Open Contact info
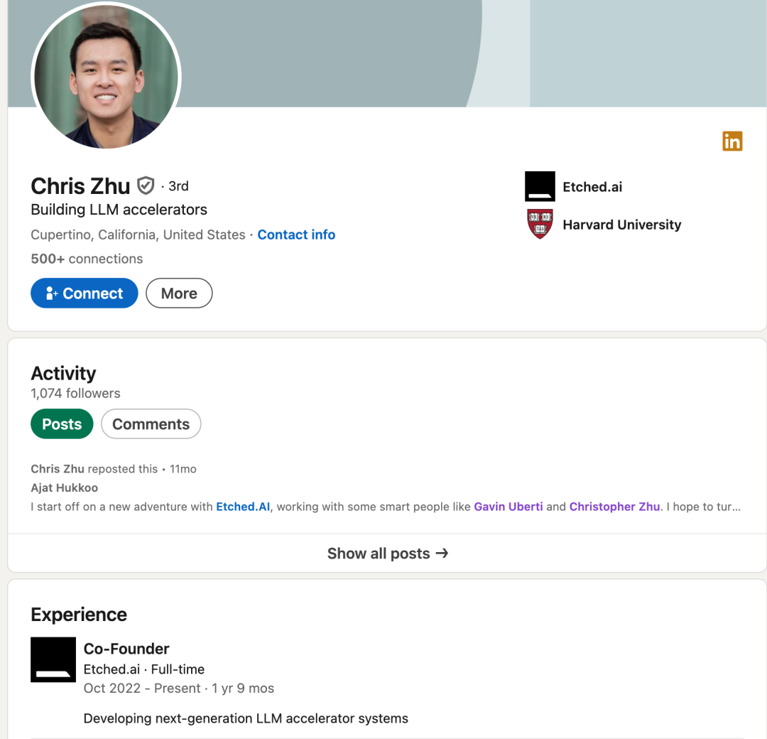Image resolution: width=767 pixels, height=739 pixels. 296,235
